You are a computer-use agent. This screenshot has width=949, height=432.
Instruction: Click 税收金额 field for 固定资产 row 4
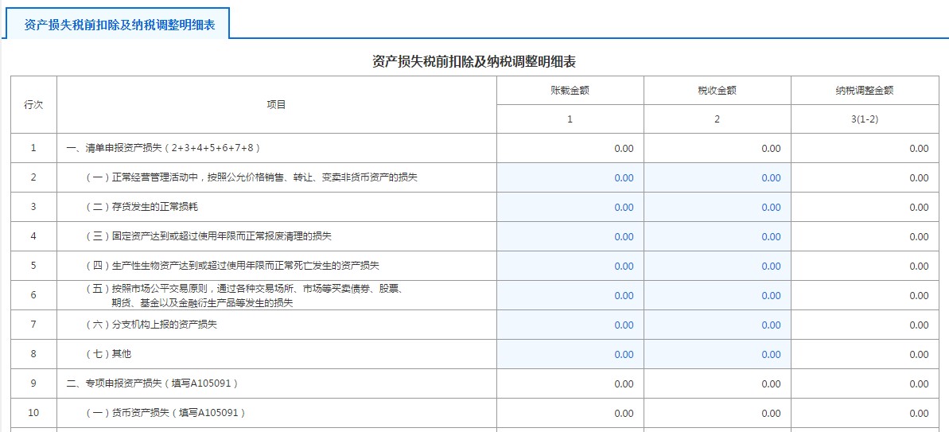718,236
